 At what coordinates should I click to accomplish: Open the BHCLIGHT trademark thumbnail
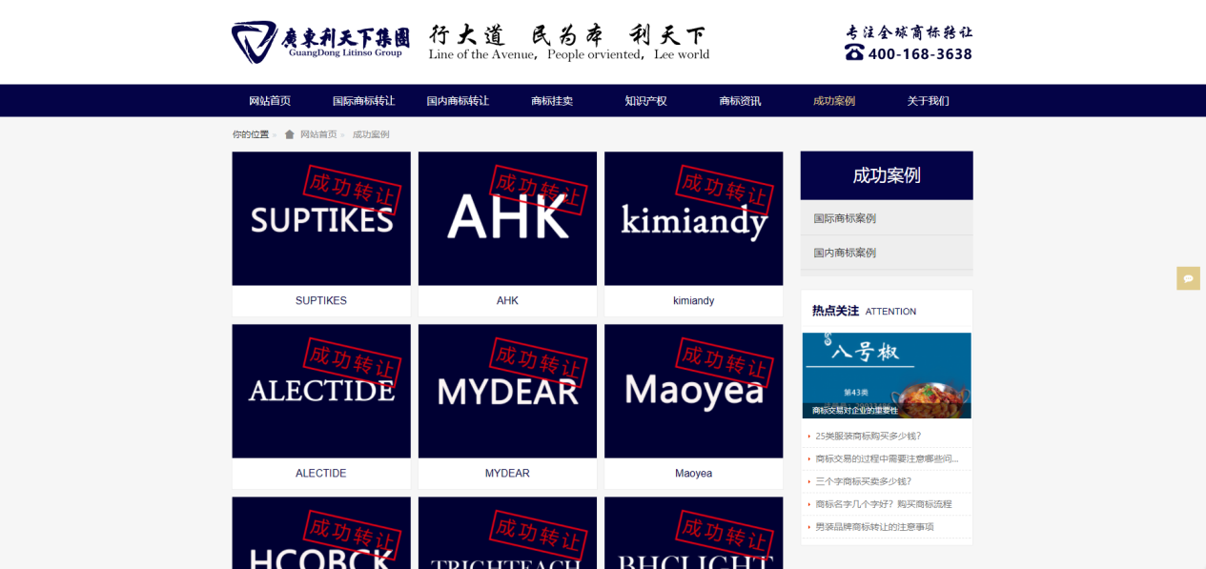tap(694, 533)
